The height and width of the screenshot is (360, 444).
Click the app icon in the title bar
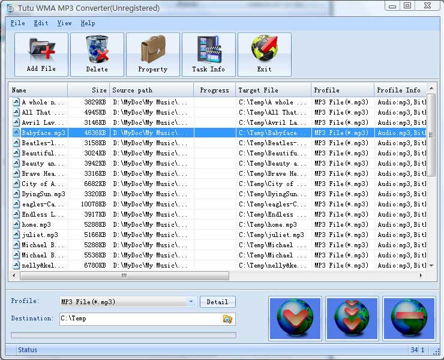[10, 8]
